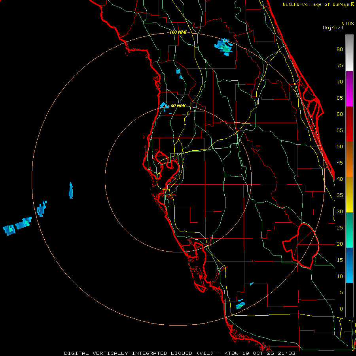Screen dimensions: 356x356
Task: Click the 35 value on the color scale
Action: 340,195
